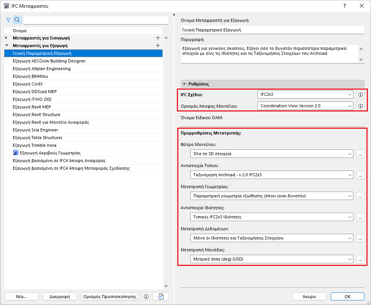371x305 pixels.
Task: Confirm with the OK button
Action: tap(347, 297)
